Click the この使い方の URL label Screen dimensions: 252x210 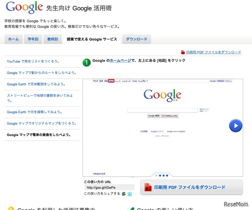tap(98, 182)
